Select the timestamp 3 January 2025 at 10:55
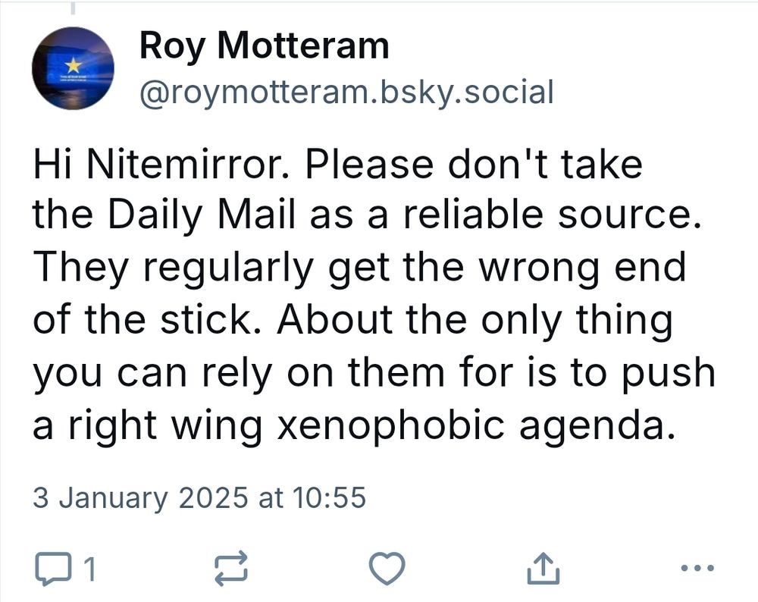Image resolution: width=758 pixels, height=602 pixels. pos(200,498)
